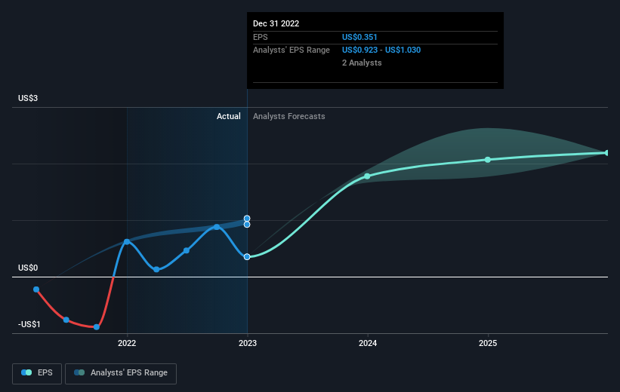Click the tooltip date 'Dec 31 2022'
The width and height of the screenshot is (620, 392).
pos(276,23)
